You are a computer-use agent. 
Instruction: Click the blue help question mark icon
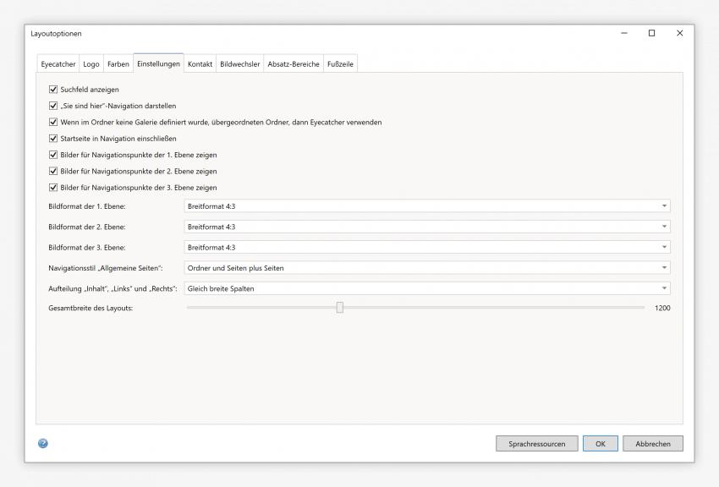click(x=43, y=443)
